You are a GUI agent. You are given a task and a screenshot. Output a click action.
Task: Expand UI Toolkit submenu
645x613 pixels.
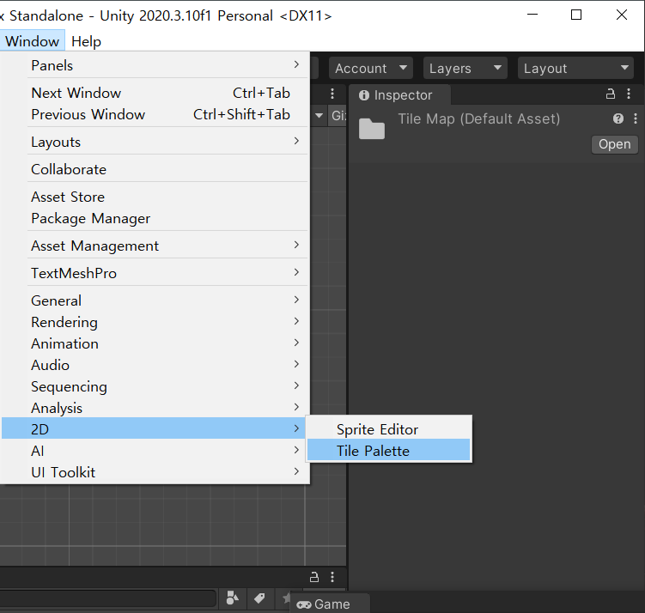click(x=155, y=472)
